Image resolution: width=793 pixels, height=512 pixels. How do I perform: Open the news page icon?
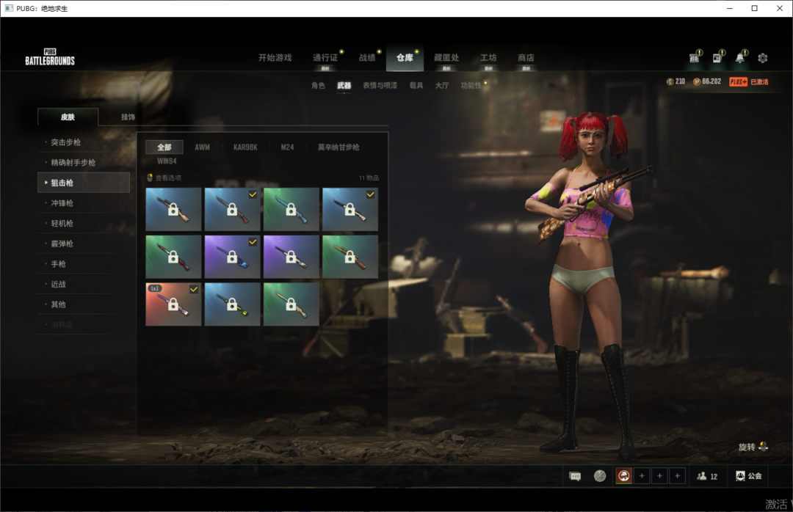(x=717, y=58)
